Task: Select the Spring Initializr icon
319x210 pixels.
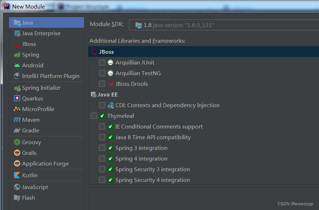Action: click(17, 88)
